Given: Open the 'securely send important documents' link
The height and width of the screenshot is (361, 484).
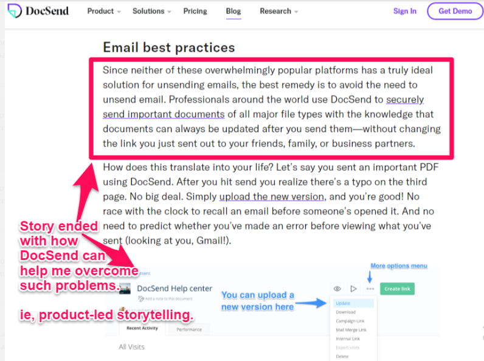Looking at the screenshot, I should [164, 114].
